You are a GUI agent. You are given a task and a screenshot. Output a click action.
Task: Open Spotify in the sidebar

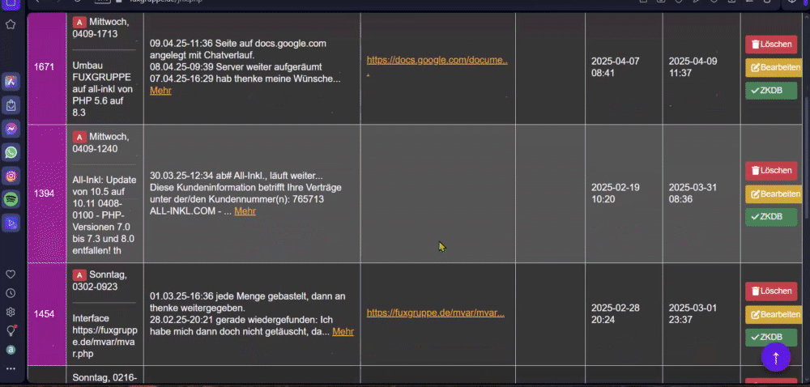(11, 199)
